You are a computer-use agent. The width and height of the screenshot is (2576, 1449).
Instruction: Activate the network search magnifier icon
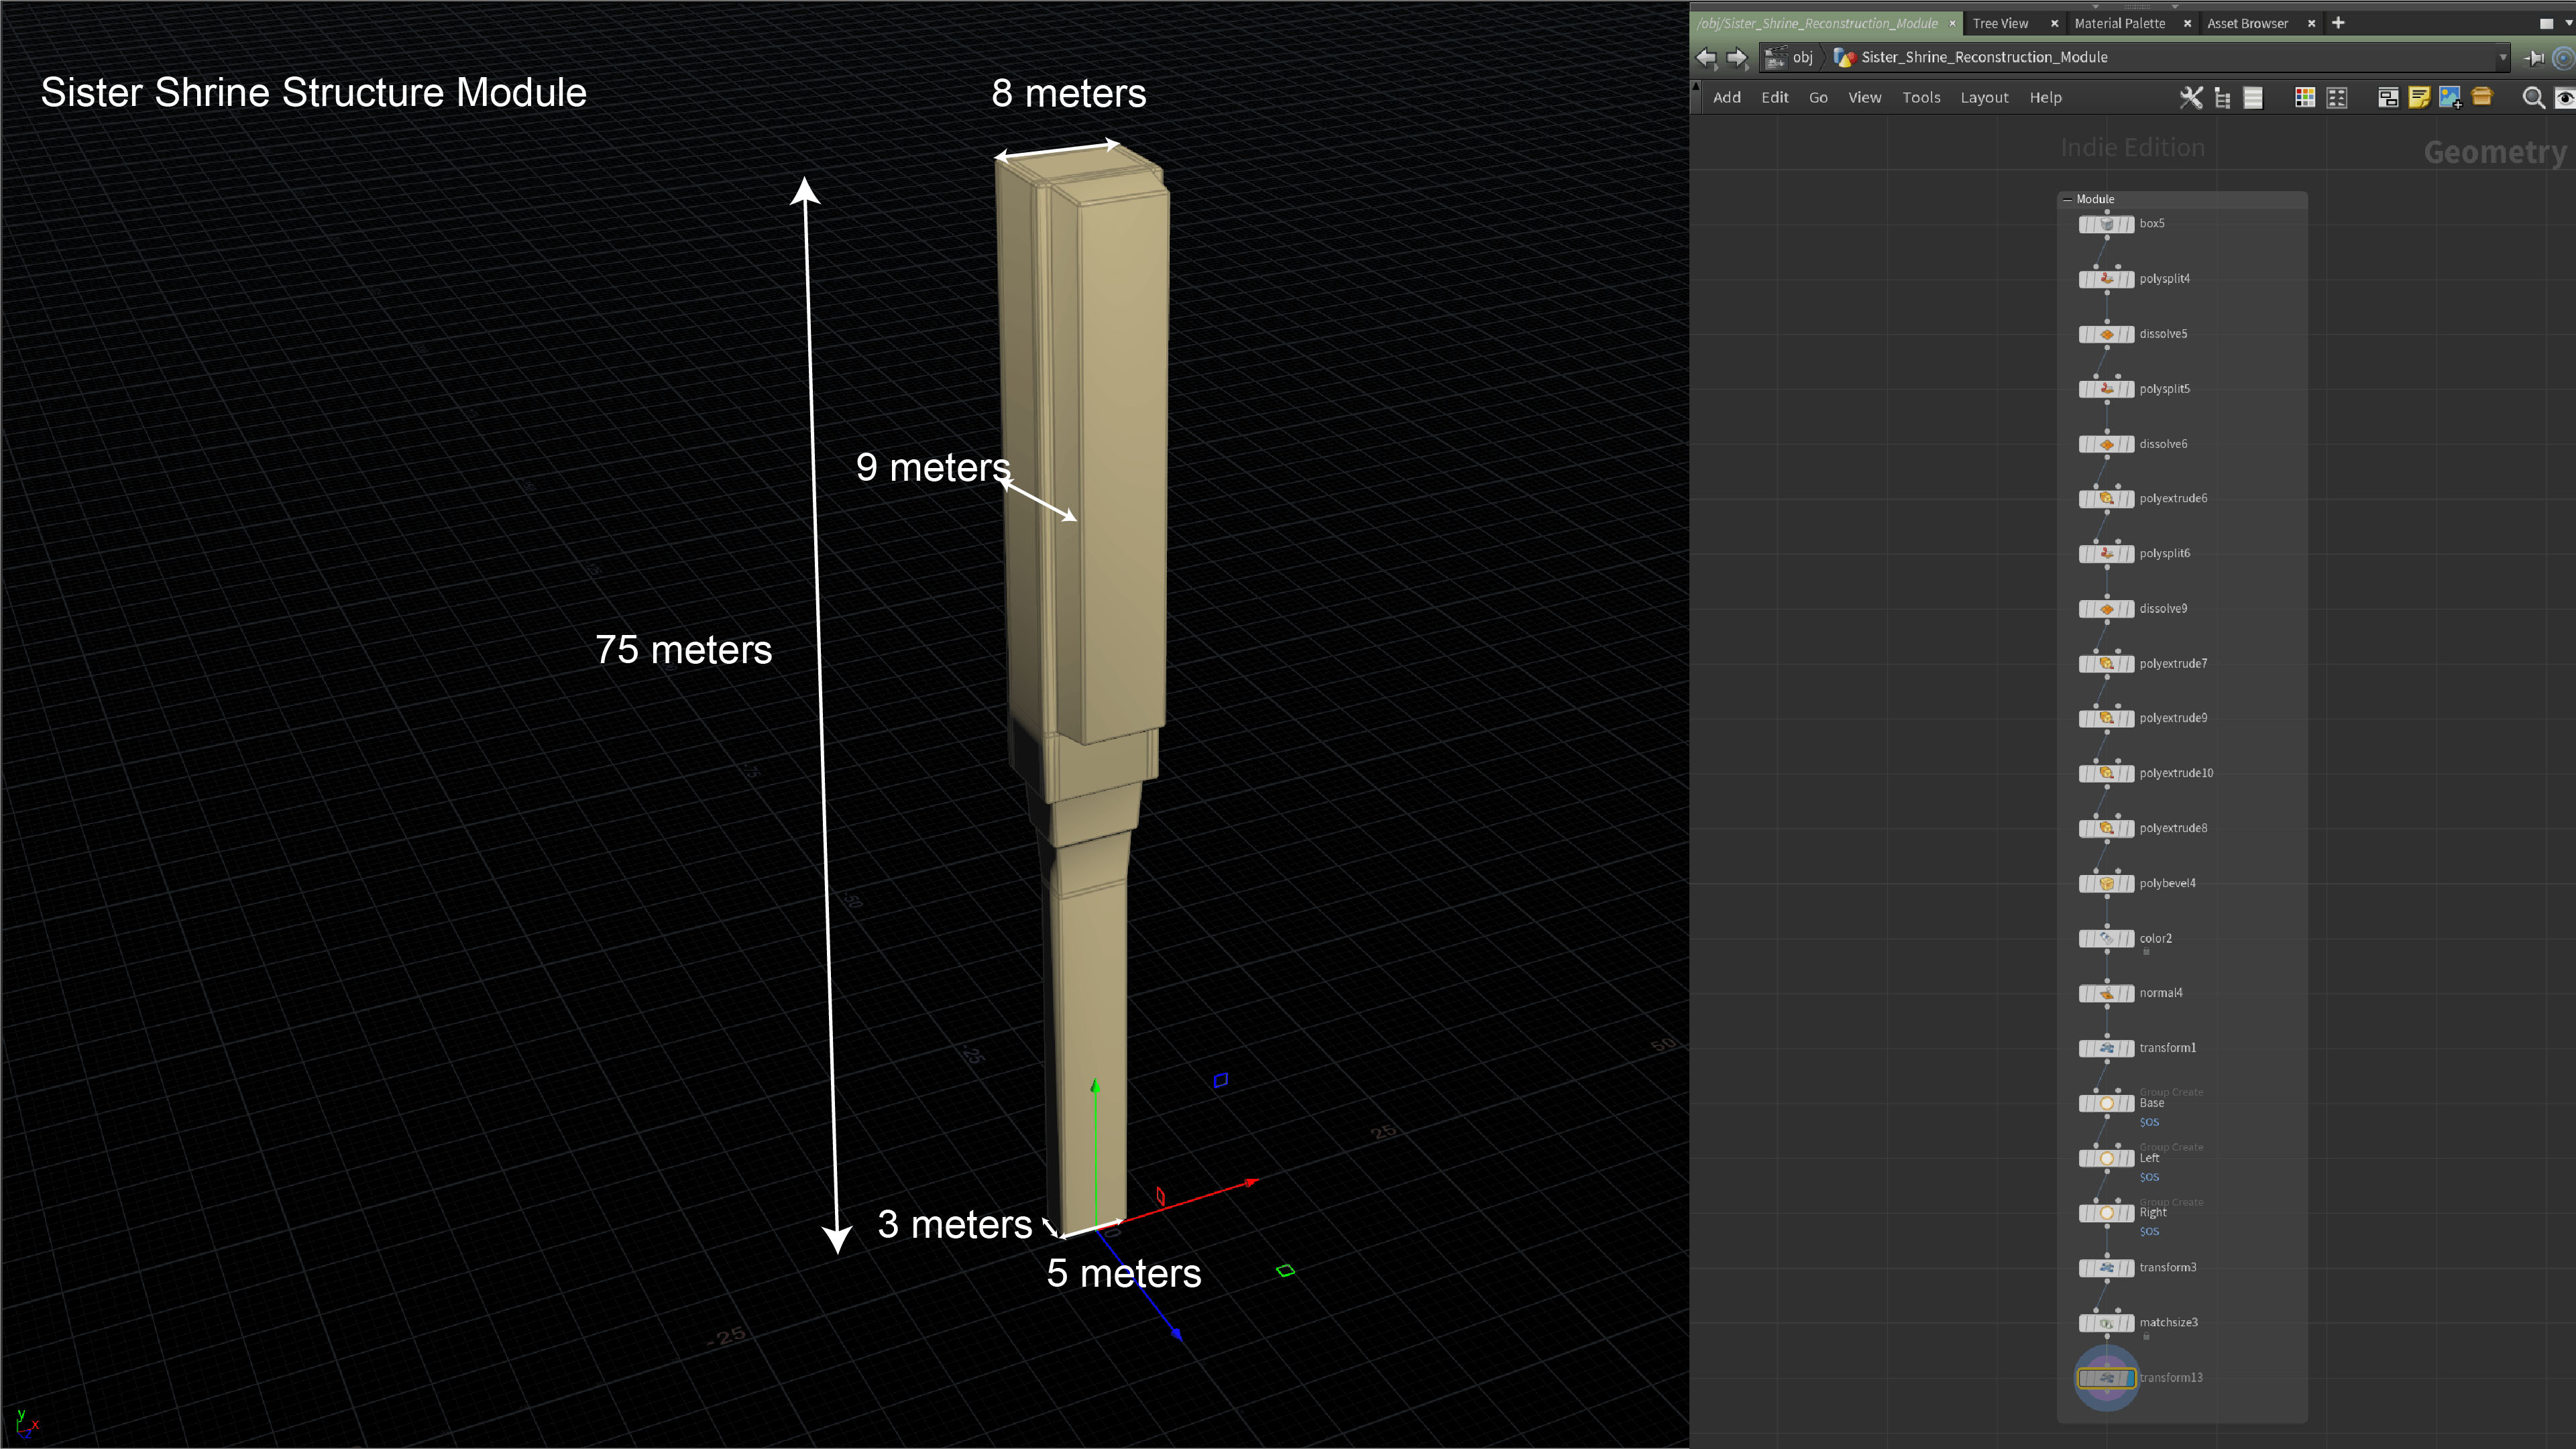pos(2532,97)
